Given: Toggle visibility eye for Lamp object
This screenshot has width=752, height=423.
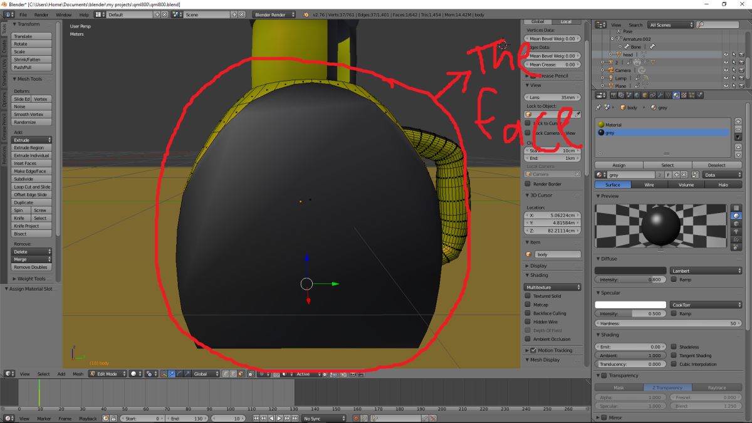Looking at the screenshot, I should (726, 78).
